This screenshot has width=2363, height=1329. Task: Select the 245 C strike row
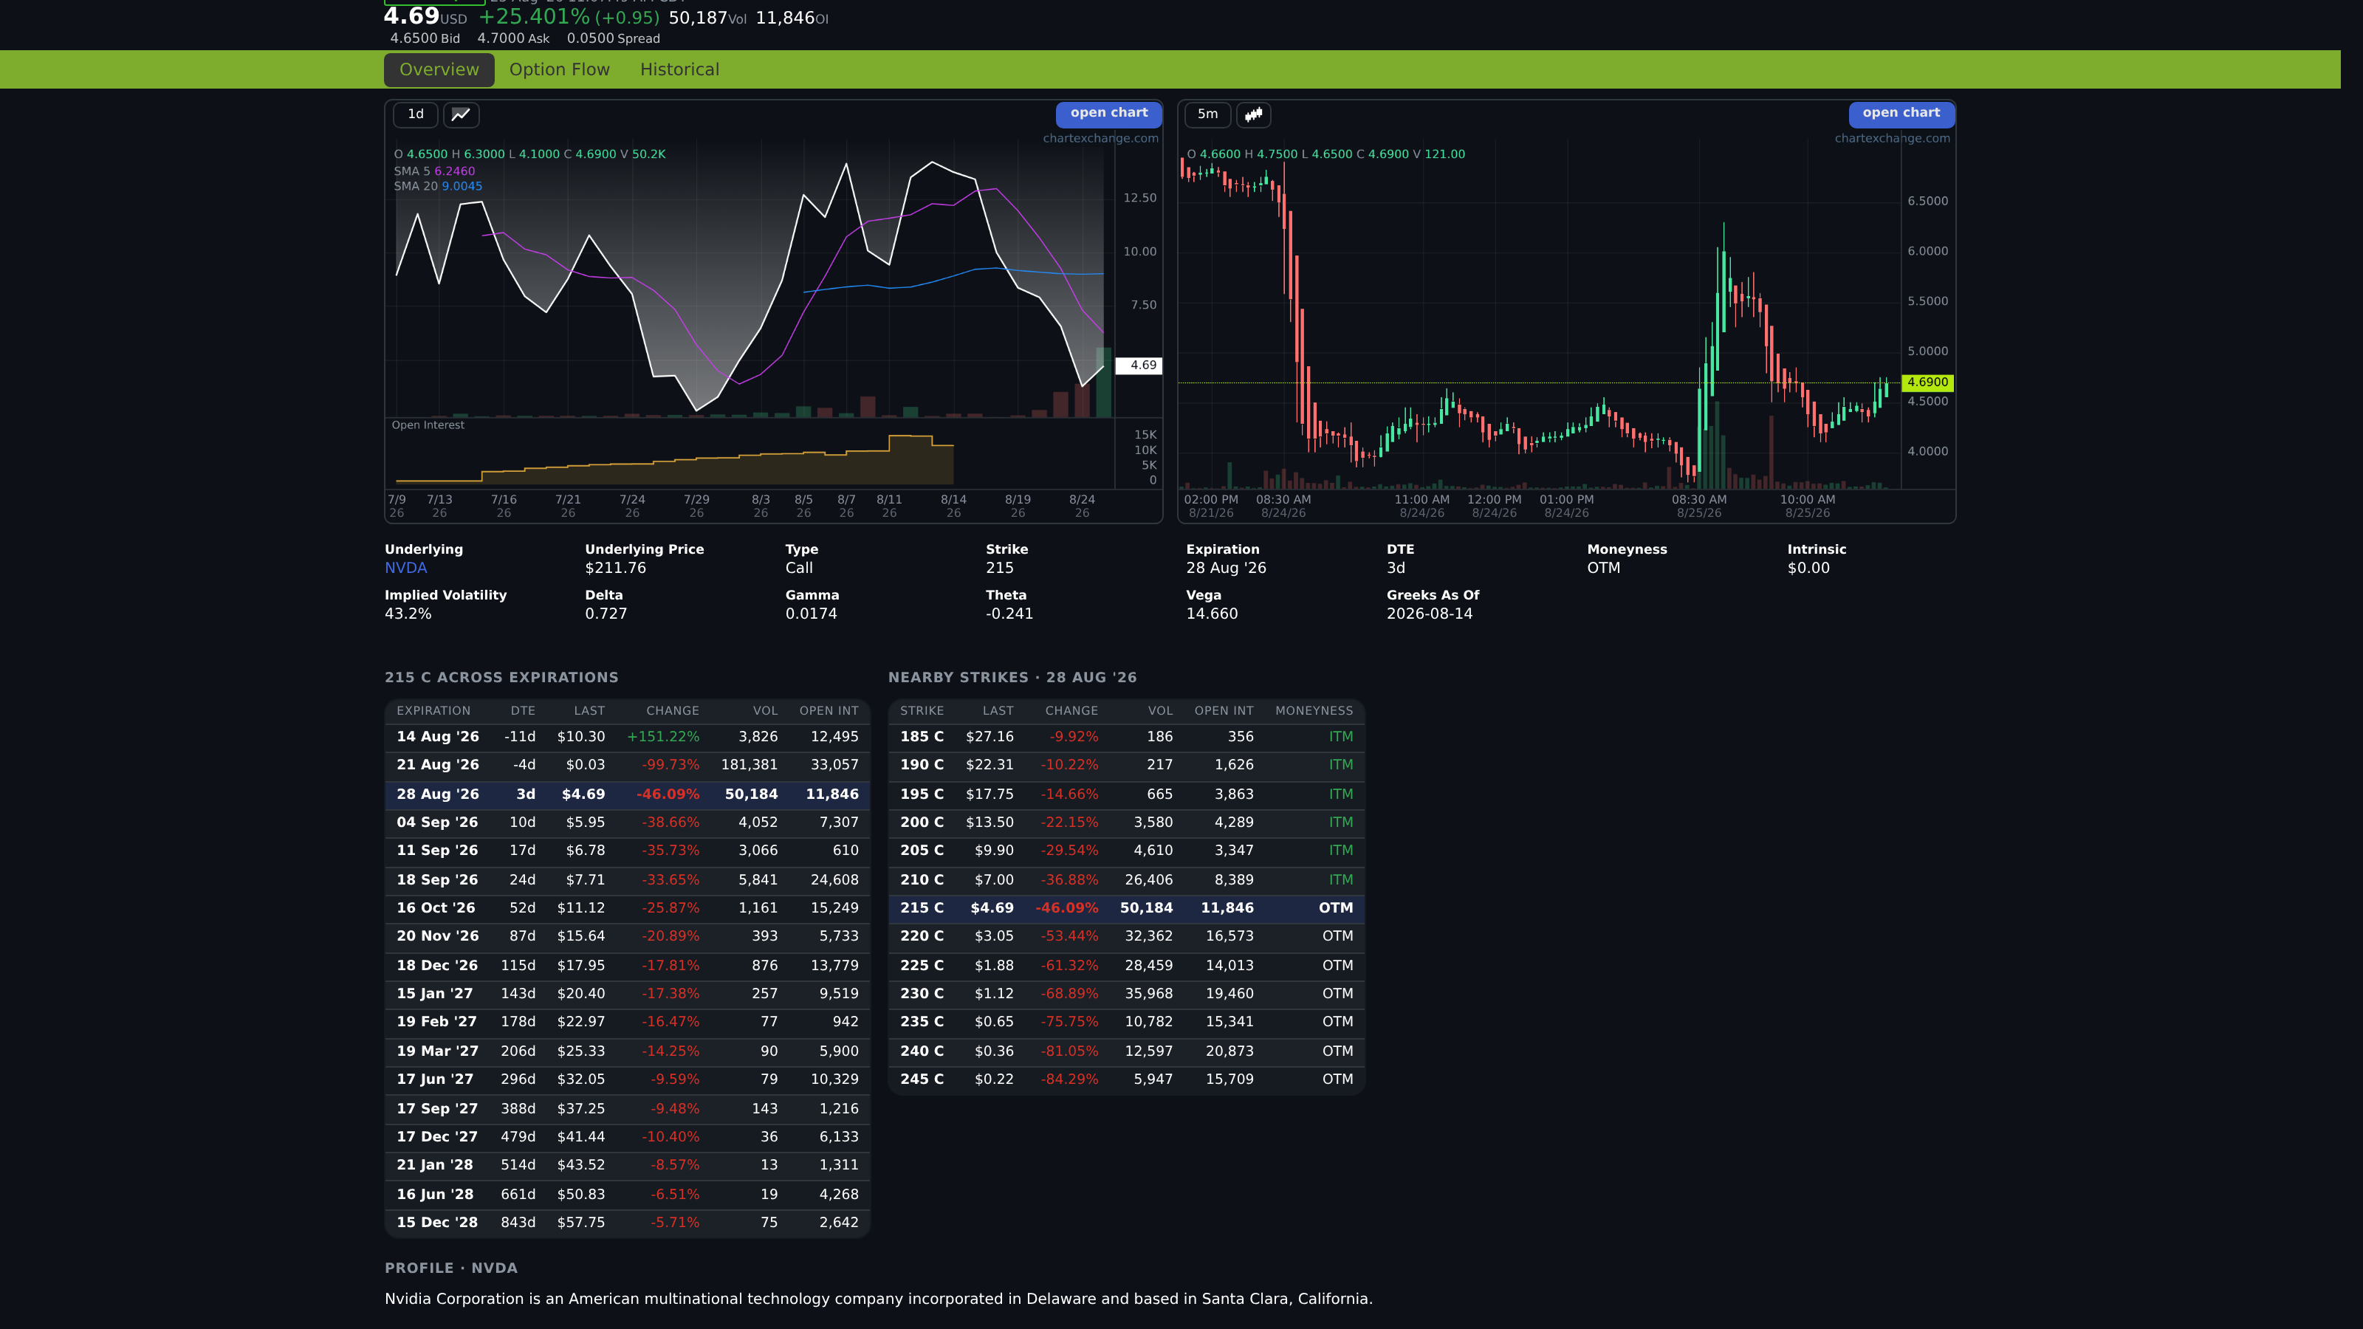coord(1126,1079)
